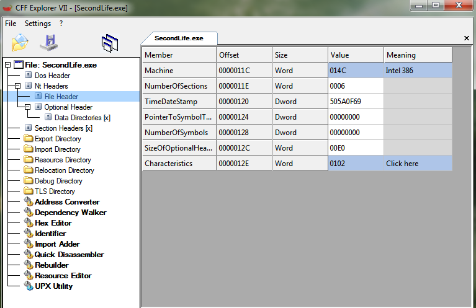Image resolution: width=476 pixels, height=308 pixels.
Task: Click offset cell 00000120
Action: [245, 101]
